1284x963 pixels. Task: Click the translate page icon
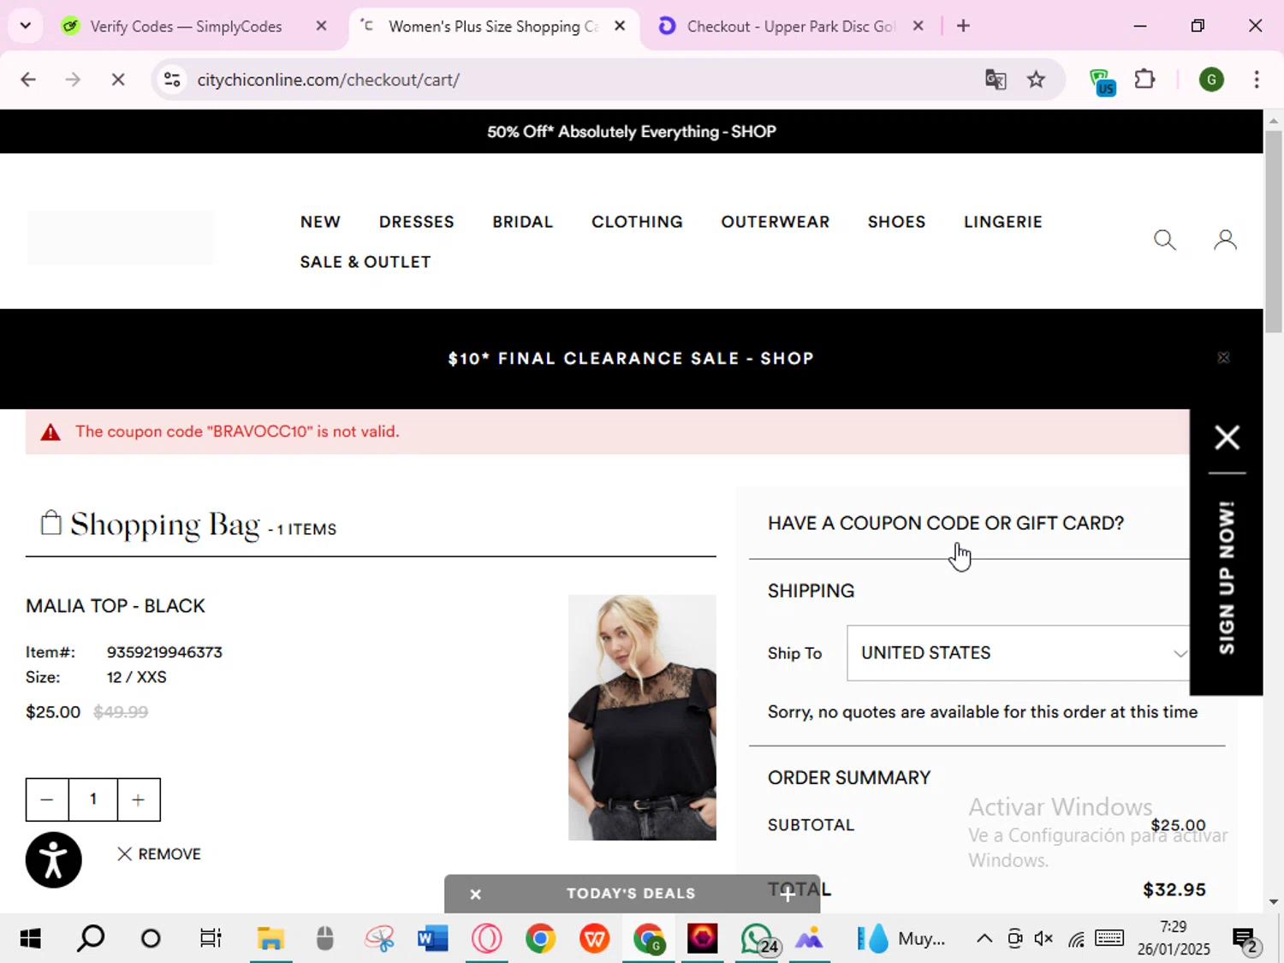(996, 80)
